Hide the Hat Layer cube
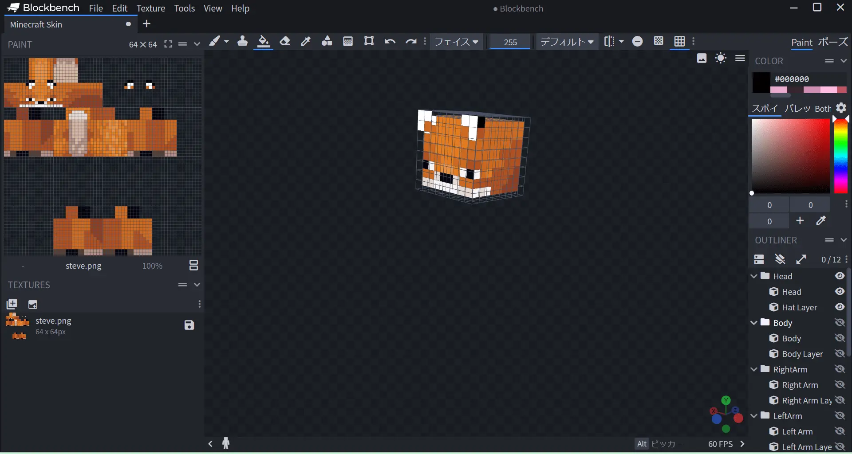The image size is (852, 454). pyautogui.click(x=840, y=307)
